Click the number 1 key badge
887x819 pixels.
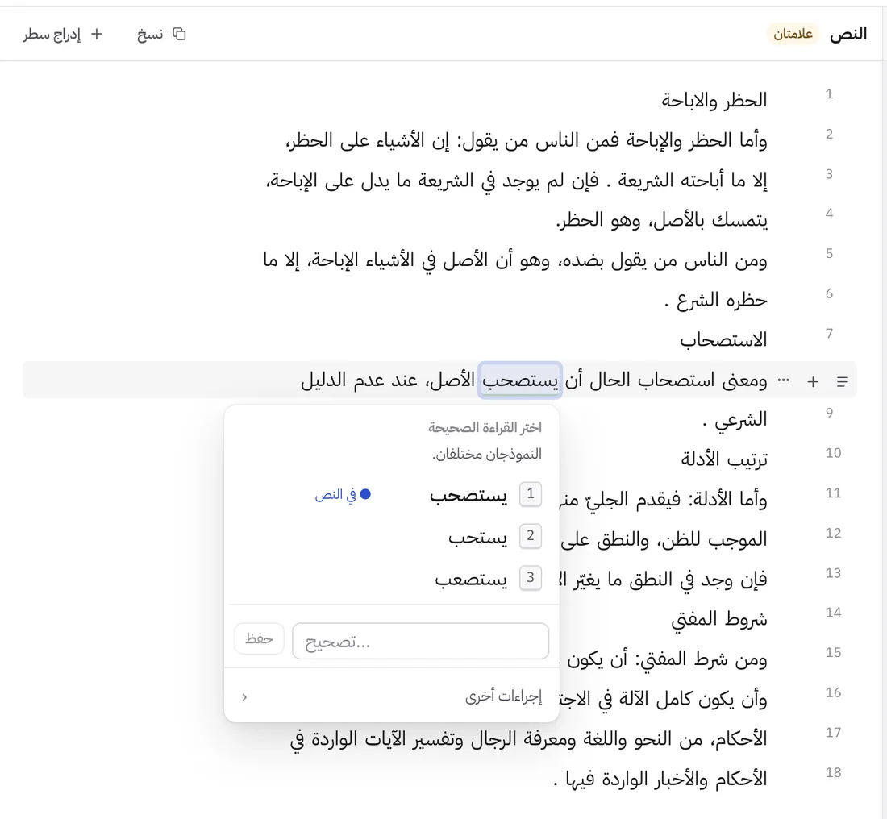pyautogui.click(x=531, y=494)
